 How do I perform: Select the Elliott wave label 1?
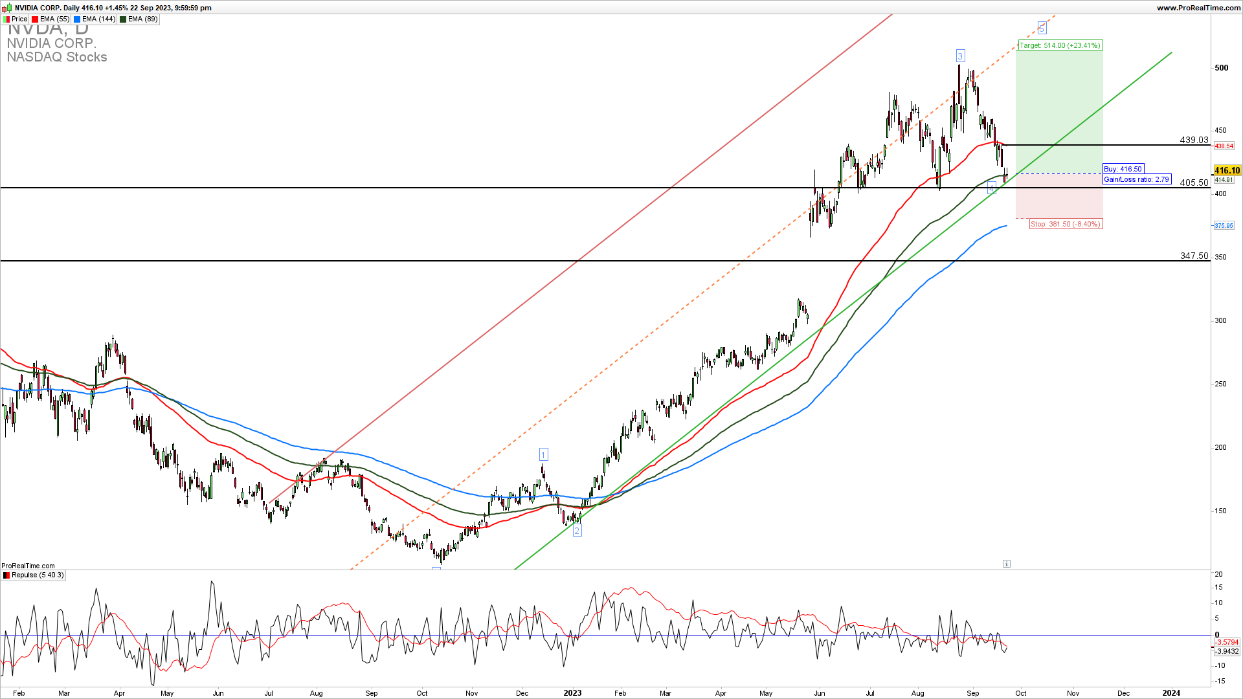click(544, 454)
